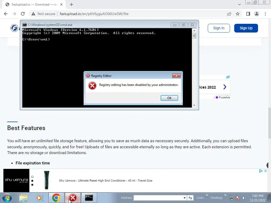
Task: Open Windows Explorer from taskbar
Action: (24, 198)
